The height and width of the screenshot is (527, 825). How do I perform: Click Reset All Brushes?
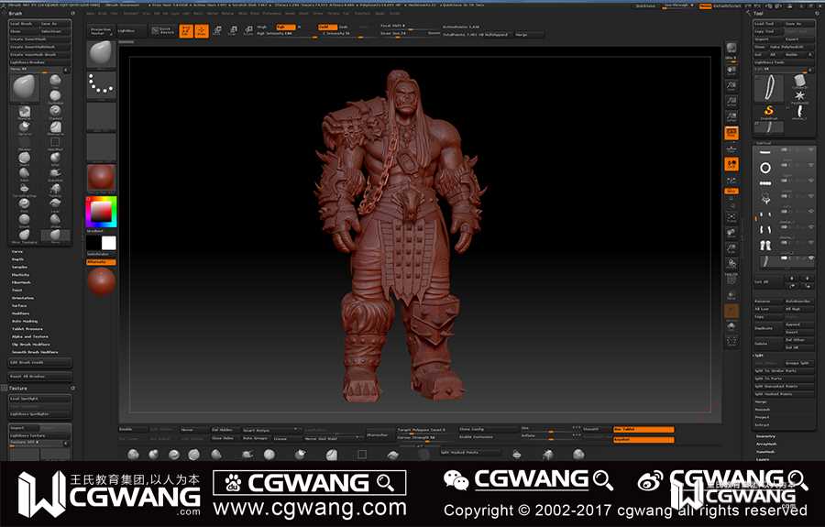[x=39, y=377]
